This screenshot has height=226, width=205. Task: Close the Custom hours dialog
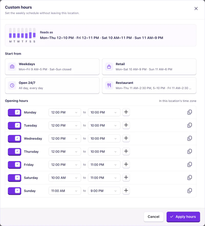coord(196,8)
